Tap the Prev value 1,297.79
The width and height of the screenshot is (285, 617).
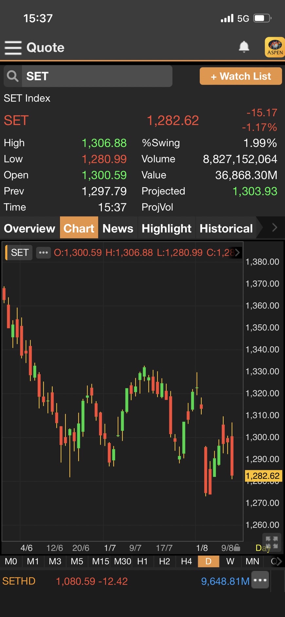pos(104,191)
